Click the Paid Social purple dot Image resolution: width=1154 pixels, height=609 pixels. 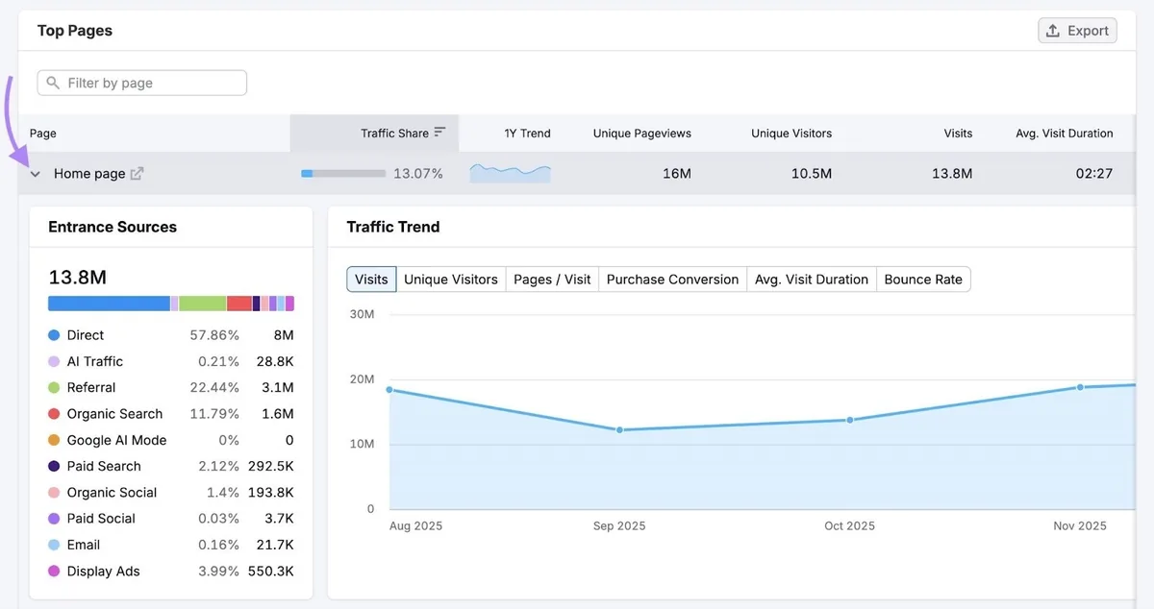pos(54,519)
